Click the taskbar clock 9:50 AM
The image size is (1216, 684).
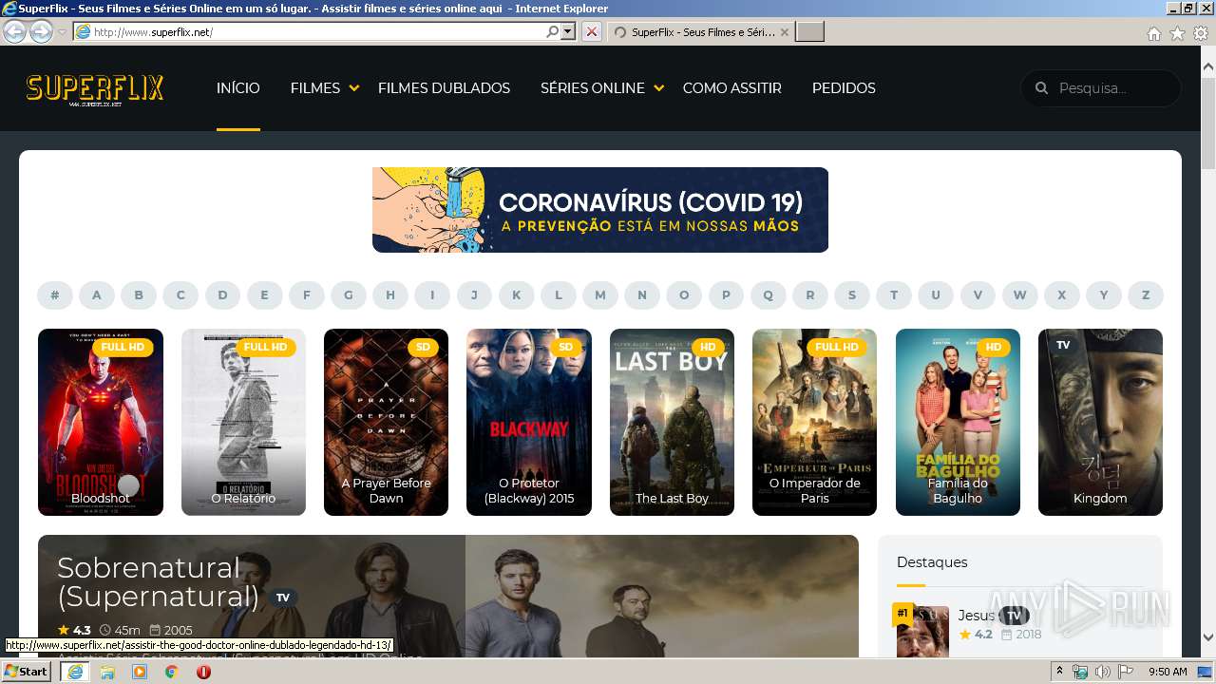pos(1168,672)
